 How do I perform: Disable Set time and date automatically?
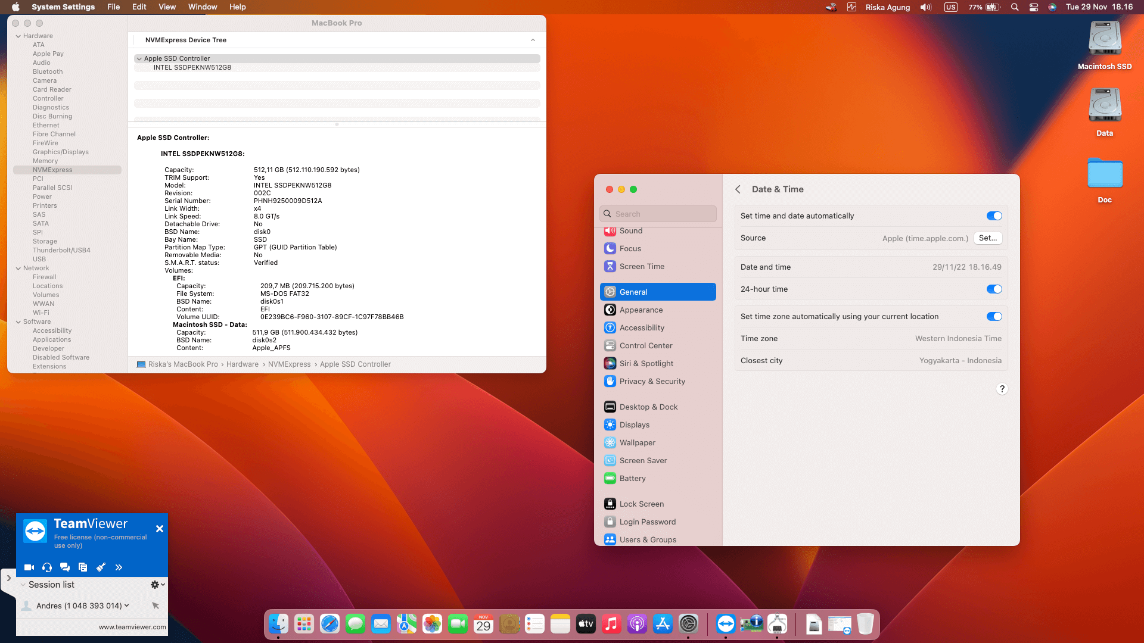point(994,216)
